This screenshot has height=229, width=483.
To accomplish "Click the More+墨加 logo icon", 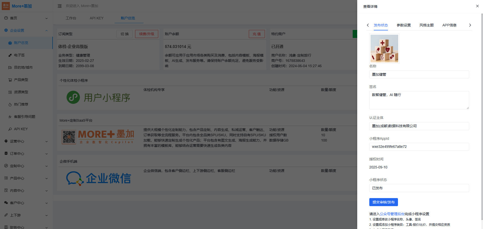I will click(6, 6).
